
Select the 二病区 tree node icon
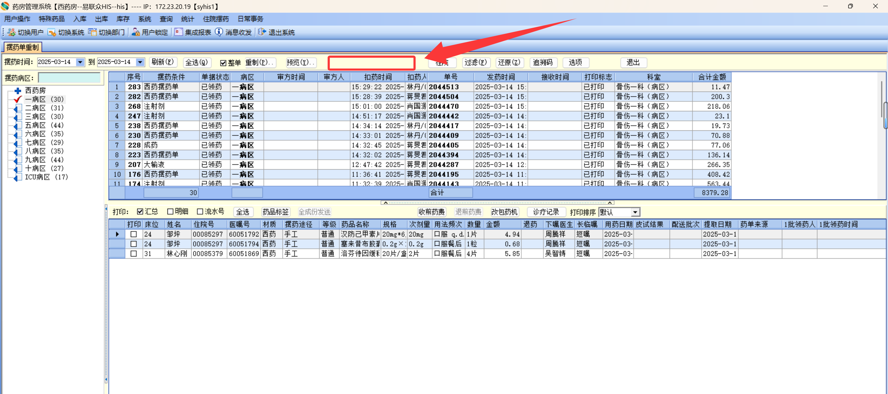click(x=17, y=108)
